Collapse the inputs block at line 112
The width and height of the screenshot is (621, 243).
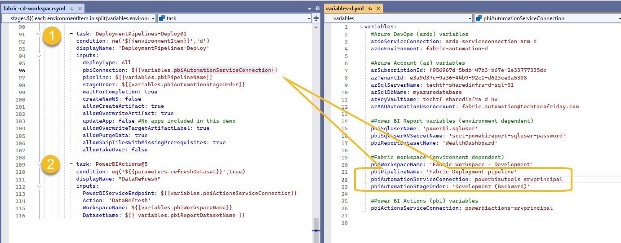tap(39, 186)
